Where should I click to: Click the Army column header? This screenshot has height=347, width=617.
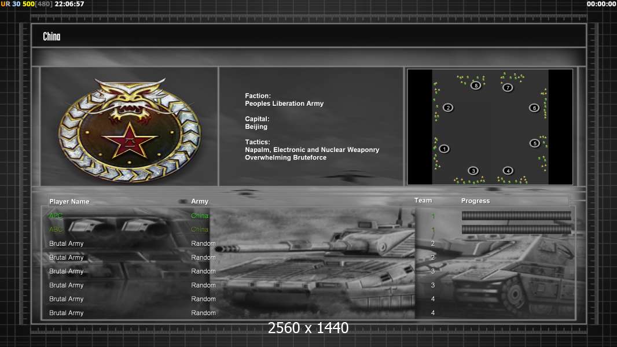(x=200, y=201)
